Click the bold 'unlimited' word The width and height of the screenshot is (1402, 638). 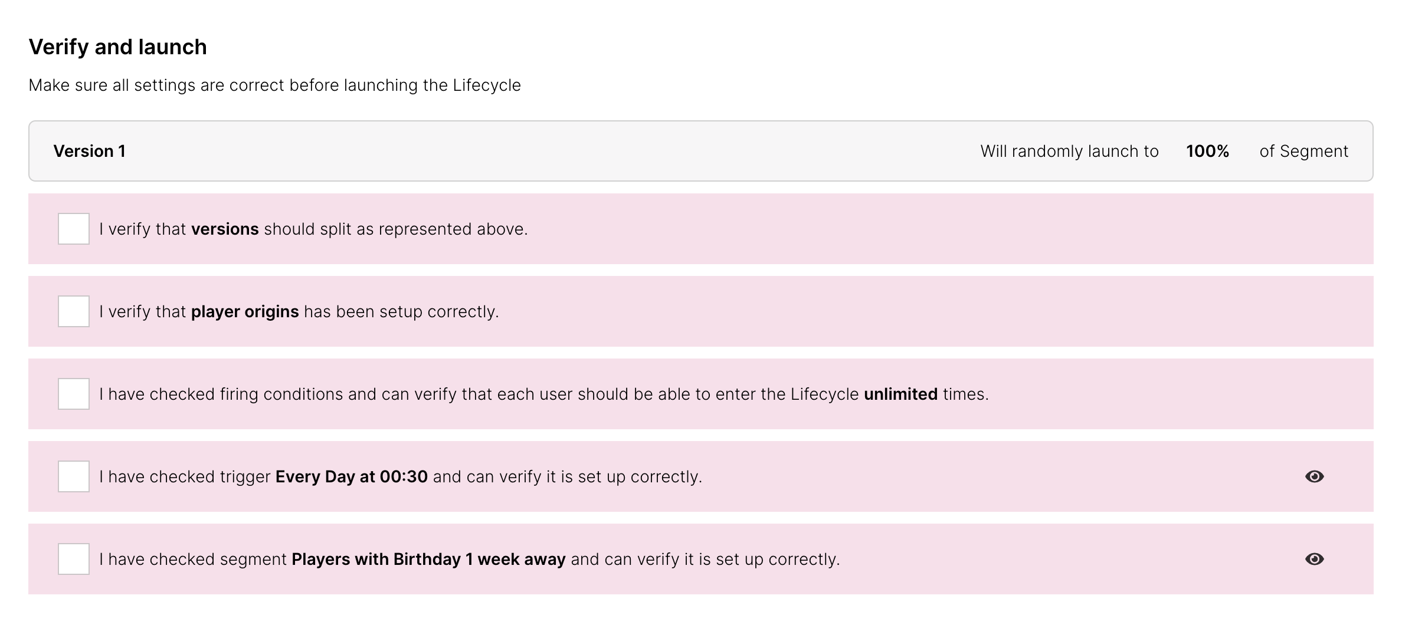[900, 394]
